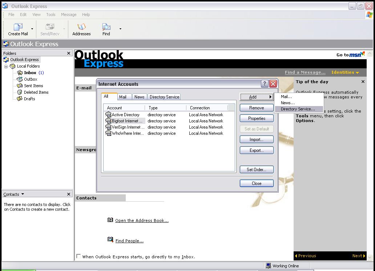Image resolution: width=375 pixels, height=271 pixels.
Task: Click the Deleted Items folder icon
Action: point(20,92)
